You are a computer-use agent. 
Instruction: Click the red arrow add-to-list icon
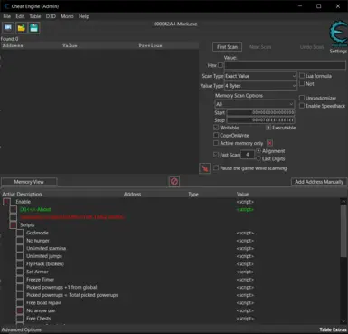[x=204, y=168]
